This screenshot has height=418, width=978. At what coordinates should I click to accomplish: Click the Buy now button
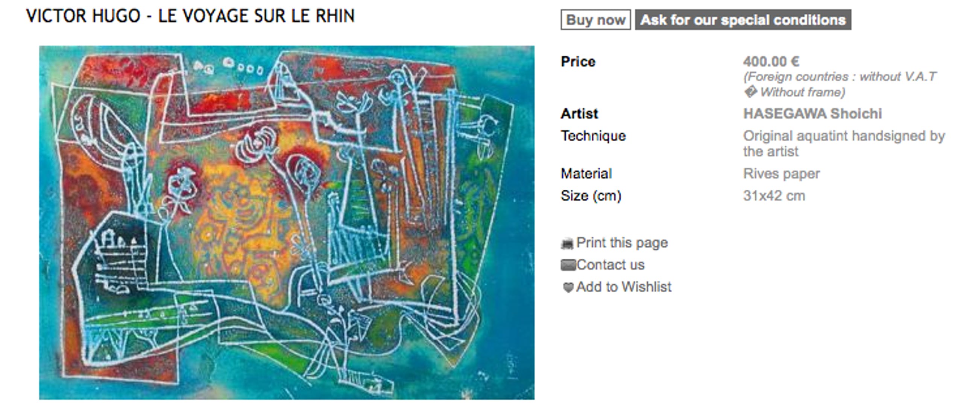595,20
